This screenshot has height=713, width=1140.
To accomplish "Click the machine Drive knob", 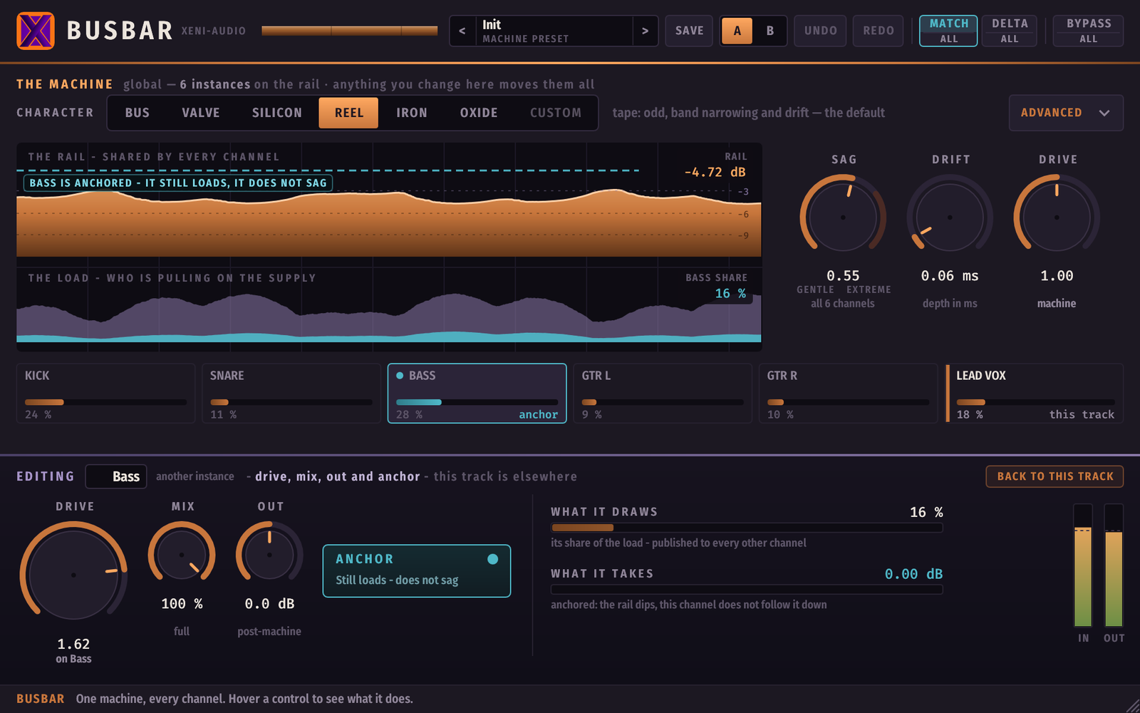I will 1057,217.
